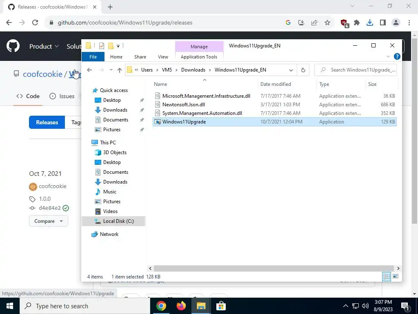Click the Search Windows11Upgrade_EN box

tap(356, 70)
